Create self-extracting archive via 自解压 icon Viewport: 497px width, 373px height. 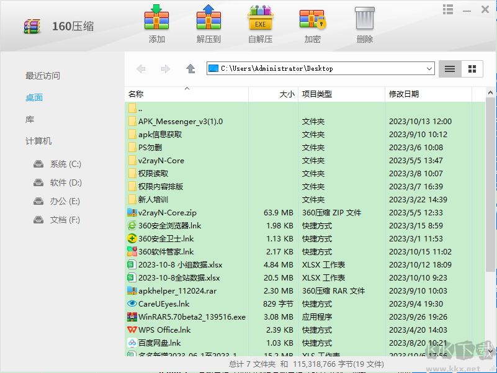(x=260, y=19)
